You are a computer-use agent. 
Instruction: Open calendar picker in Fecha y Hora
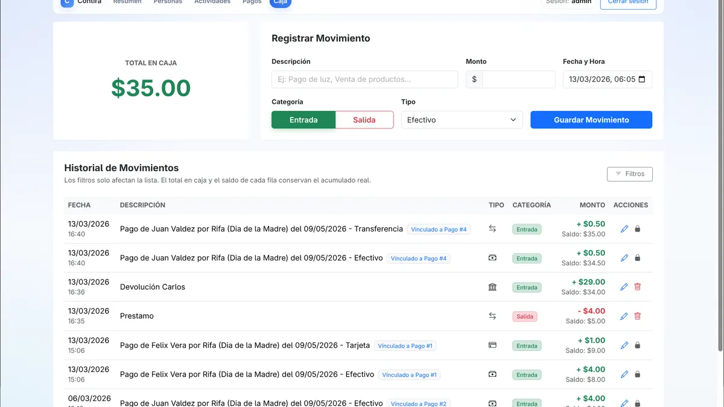(641, 80)
